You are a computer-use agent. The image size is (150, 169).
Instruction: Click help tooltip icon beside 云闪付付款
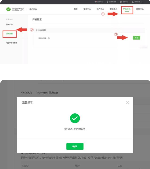pyautogui.click(x=49, y=38)
